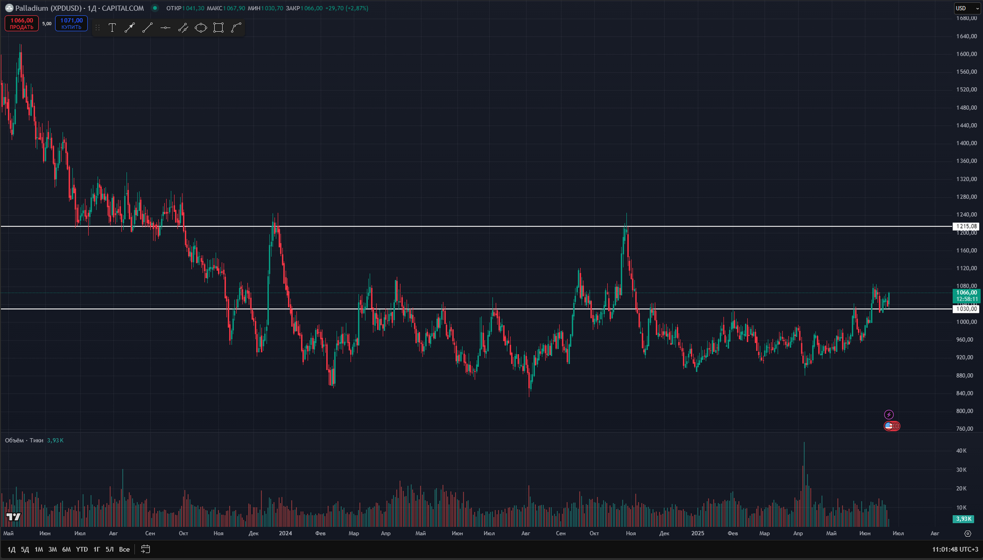983x560 pixels.
Task: Click the red ПРОДАТЬ 1066,00 button
Action: (22, 24)
